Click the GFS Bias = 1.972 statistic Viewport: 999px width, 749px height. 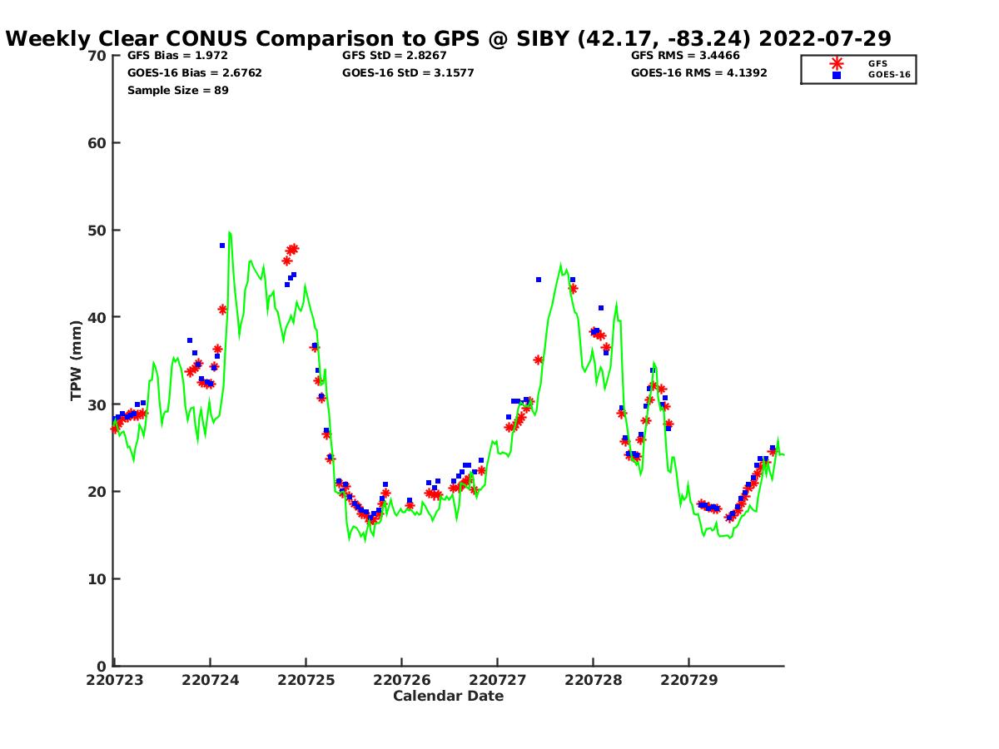tap(171, 56)
